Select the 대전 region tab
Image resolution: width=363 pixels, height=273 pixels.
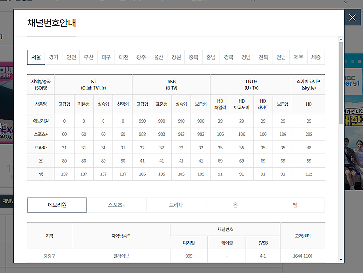coord(124,57)
